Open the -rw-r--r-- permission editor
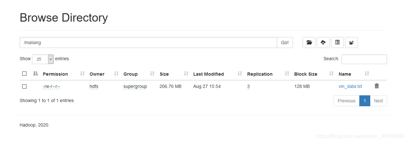The width and height of the screenshot is (407, 142). pyautogui.click(x=52, y=86)
